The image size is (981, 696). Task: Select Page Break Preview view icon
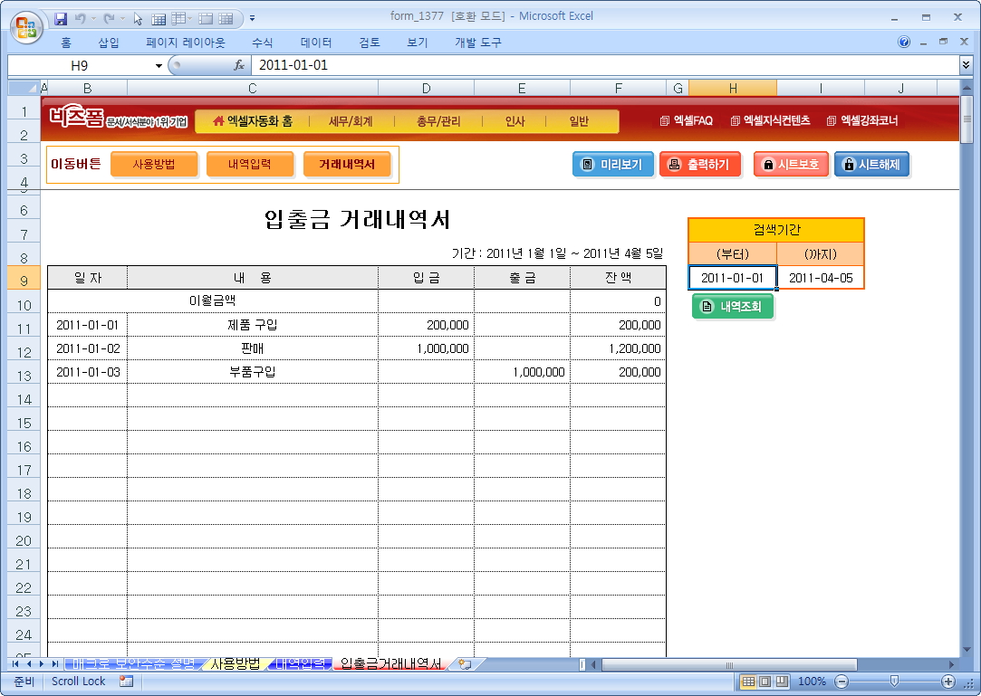781,682
